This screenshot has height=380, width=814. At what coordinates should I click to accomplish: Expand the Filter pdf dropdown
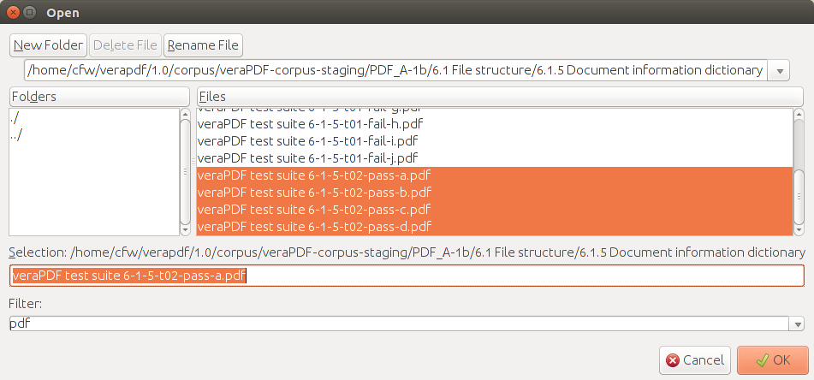pos(797,324)
